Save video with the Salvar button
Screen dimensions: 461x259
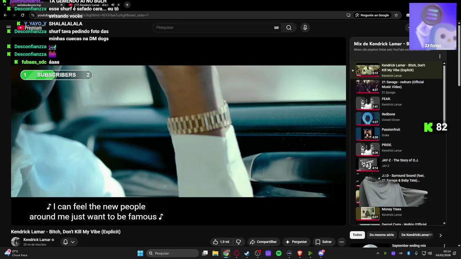coord(323,242)
